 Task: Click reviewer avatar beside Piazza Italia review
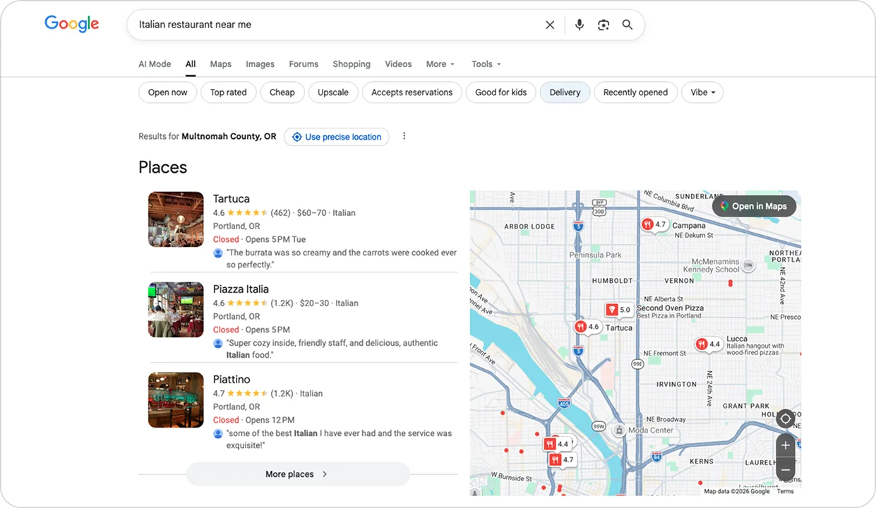pos(218,343)
